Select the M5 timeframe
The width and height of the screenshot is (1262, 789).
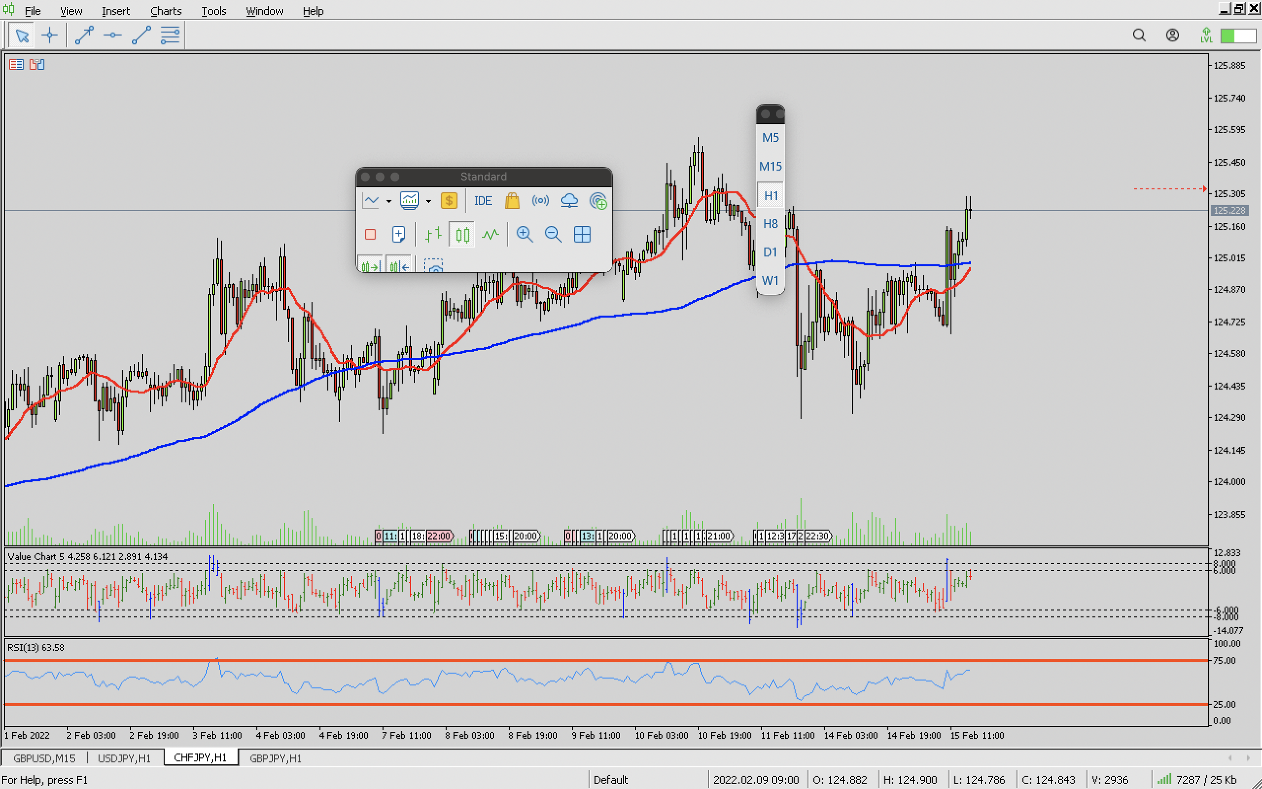coord(770,138)
